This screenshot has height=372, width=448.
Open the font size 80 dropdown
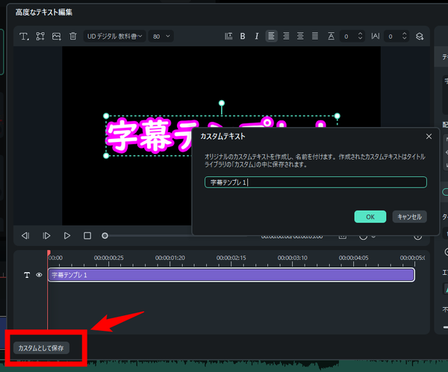pos(161,37)
